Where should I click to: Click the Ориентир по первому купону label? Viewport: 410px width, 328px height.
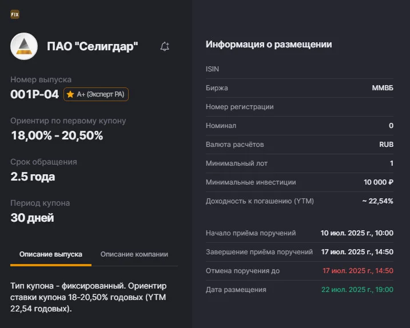tap(68, 121)
